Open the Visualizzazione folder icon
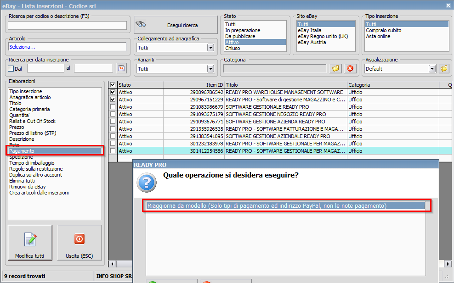The width and height of the screenshot is (454, 283). [444, 68]
